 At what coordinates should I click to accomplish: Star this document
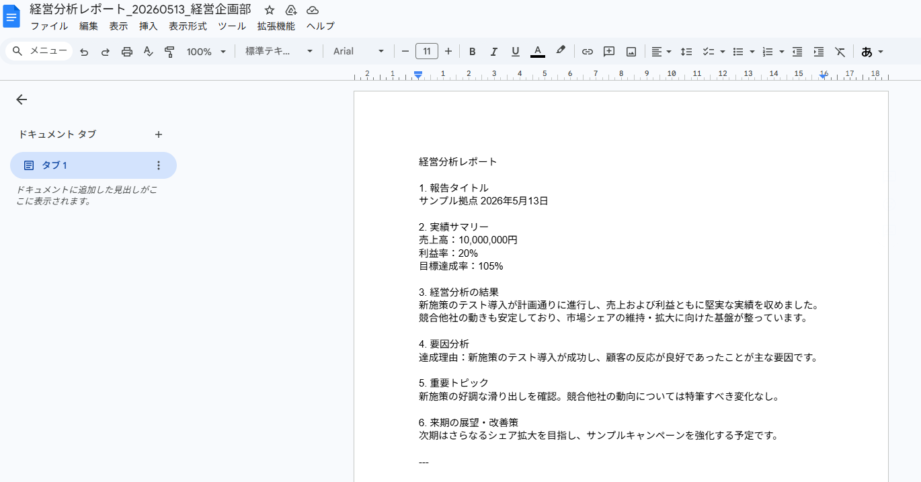(x=270, y=10)
